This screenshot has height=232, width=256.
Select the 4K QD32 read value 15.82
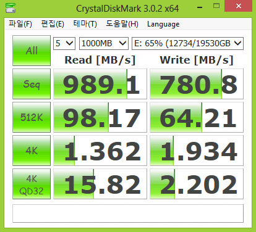[100, 184]
